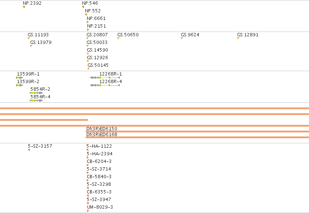Click the 5-HA-2394 label
This screenshot has height=213, width=309.
coord(100,154)
